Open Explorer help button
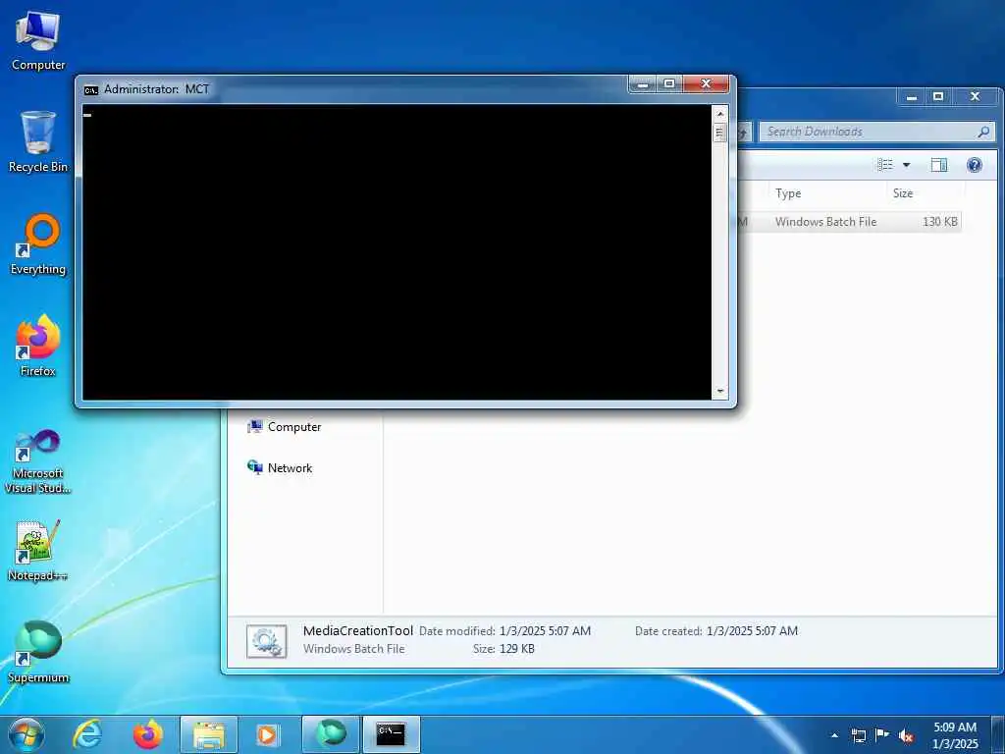Screen dimensions: 1005x754 (975, 165)
